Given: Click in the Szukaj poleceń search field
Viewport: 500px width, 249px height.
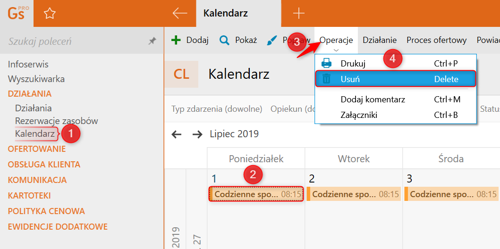Looking at the screenshot, I should click(76, 41).
